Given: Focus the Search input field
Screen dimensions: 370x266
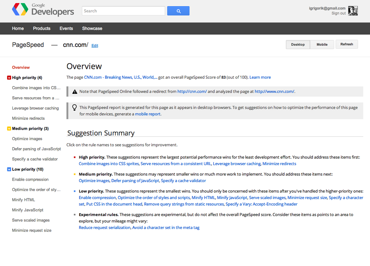Looking at the screenshot, I should tap(123, 11).
